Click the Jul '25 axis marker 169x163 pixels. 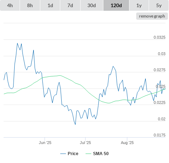pos(85,143)
